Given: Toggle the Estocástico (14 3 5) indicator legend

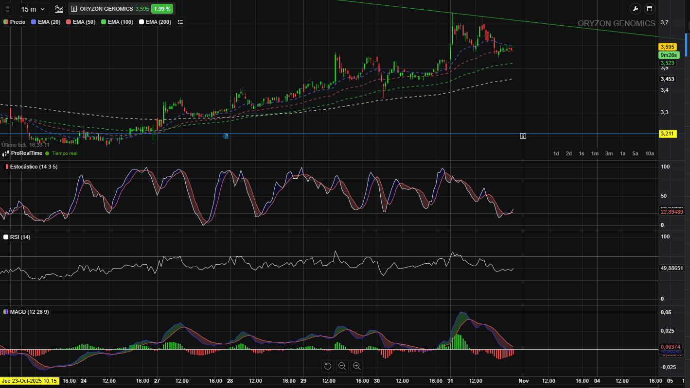Looking at the screenshot, I should [x=31, y=167].
